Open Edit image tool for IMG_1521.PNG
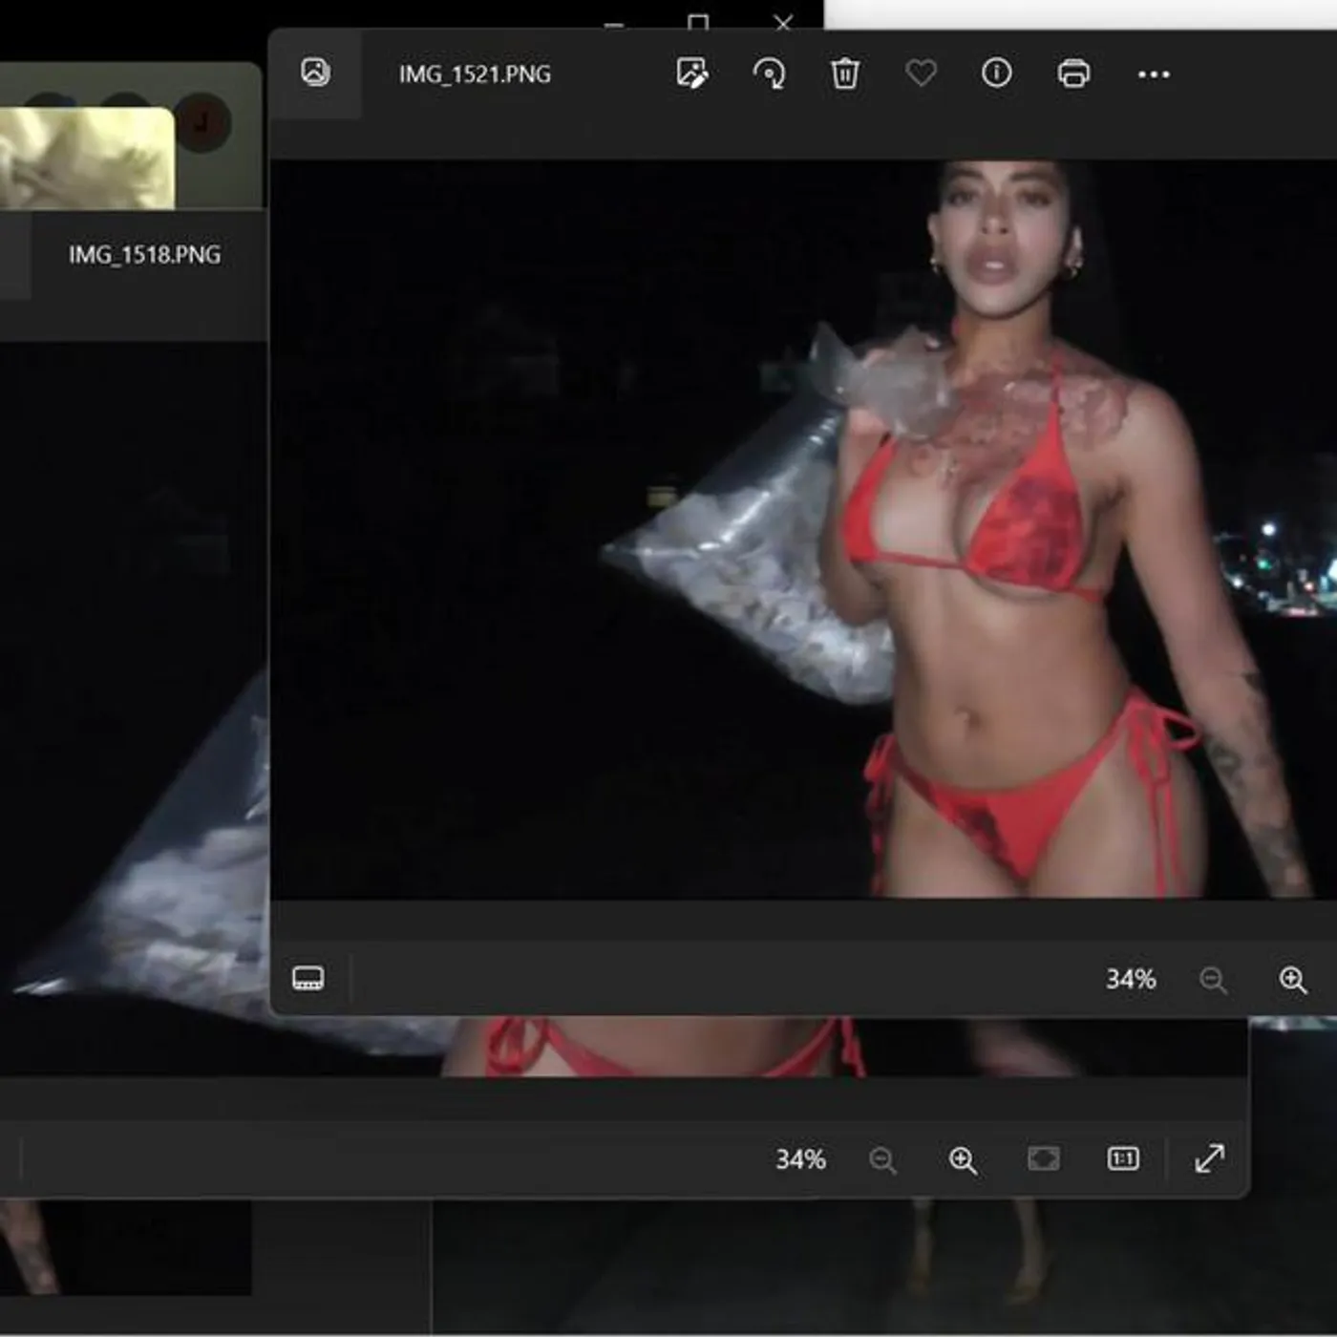1337x1337 pixels. tap(691, 74)
